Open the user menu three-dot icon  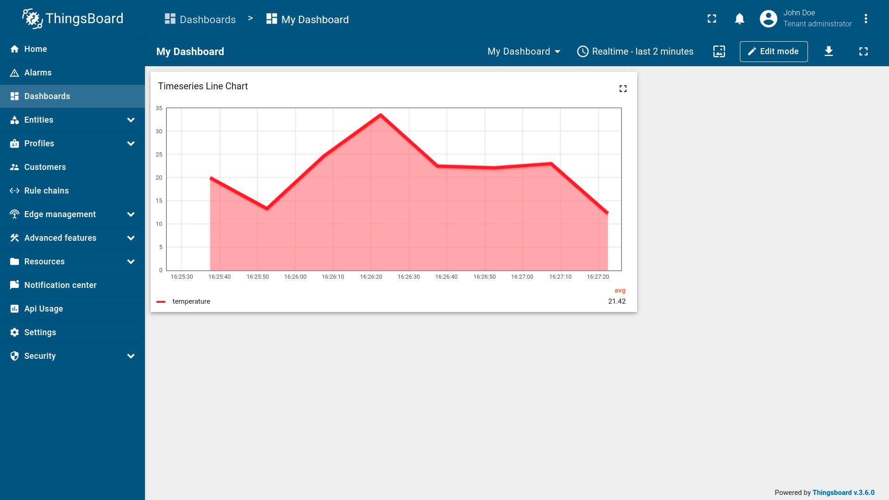pos(865,19)
